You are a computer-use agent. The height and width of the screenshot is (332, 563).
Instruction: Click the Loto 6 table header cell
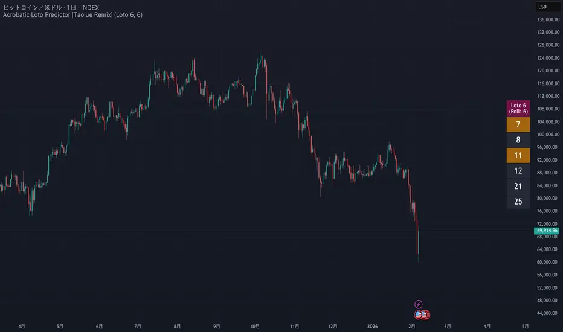click(x=518, y=109)
